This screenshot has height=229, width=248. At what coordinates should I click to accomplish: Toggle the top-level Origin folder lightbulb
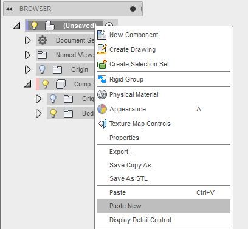[x=42, y=69]
